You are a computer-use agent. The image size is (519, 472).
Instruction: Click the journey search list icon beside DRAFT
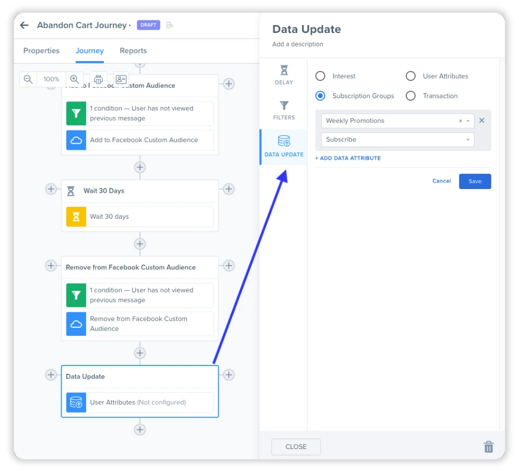pos(169,25)
